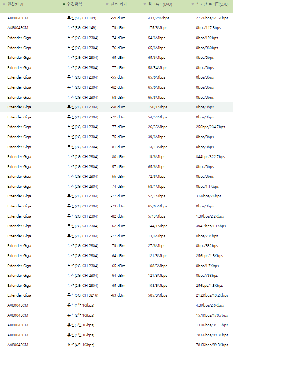The height and width of the screenshot is (384, 285).
Task: Select the wired 유선(1번,1Gbps) row
Action: tap(117, 305)
